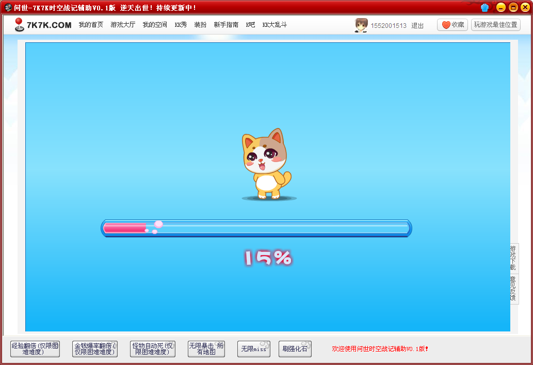
Task: Click username 1552001513
Action: point(389,26)
